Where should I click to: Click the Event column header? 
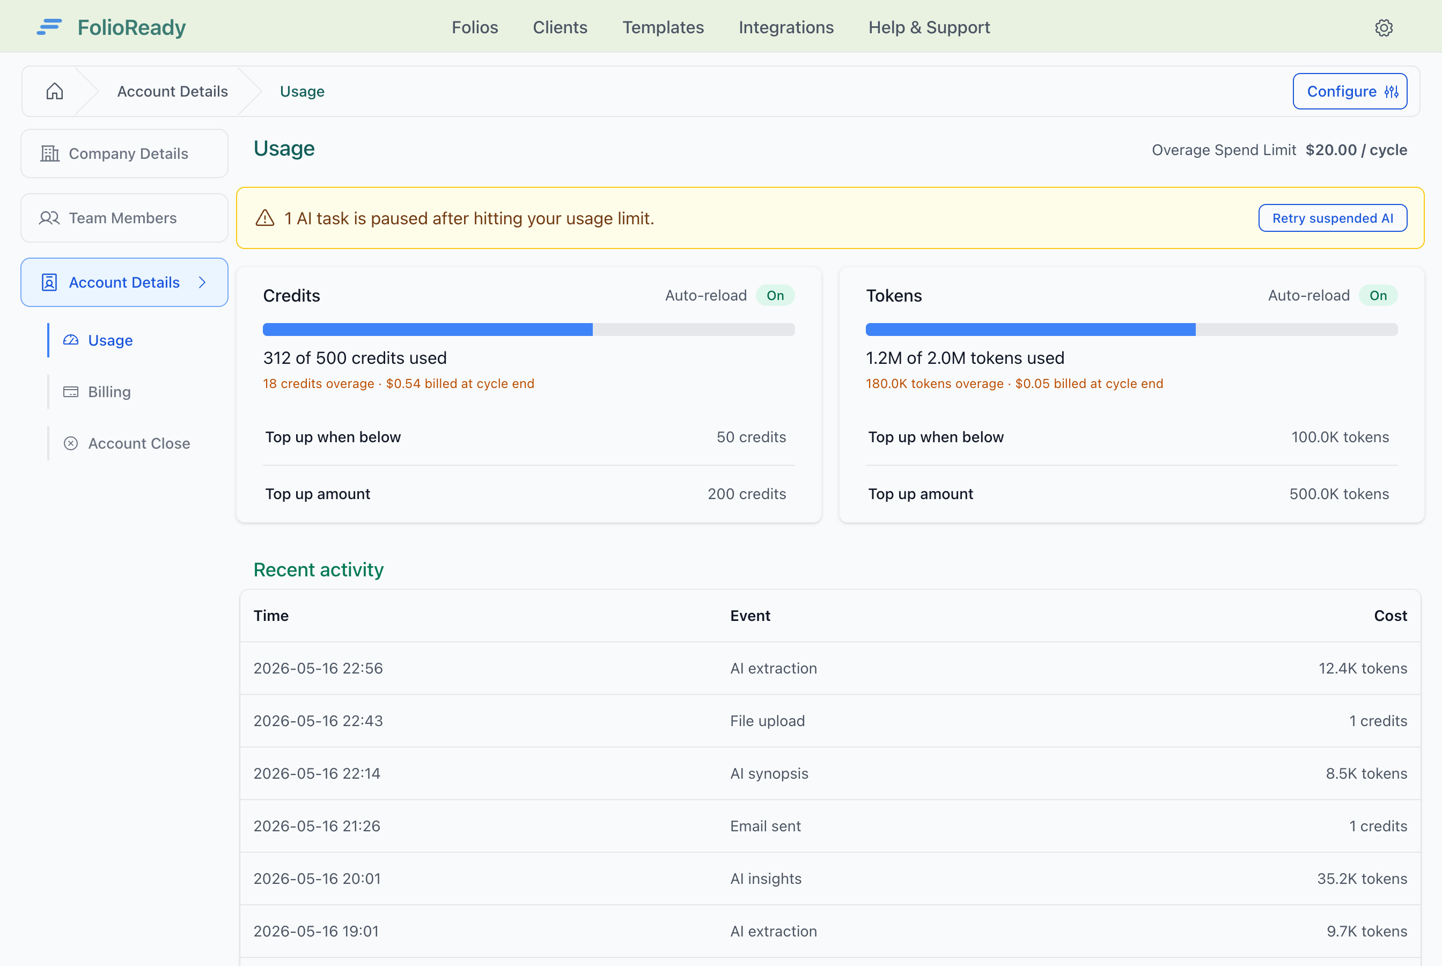pyautogui.click(x=750, y=616)
